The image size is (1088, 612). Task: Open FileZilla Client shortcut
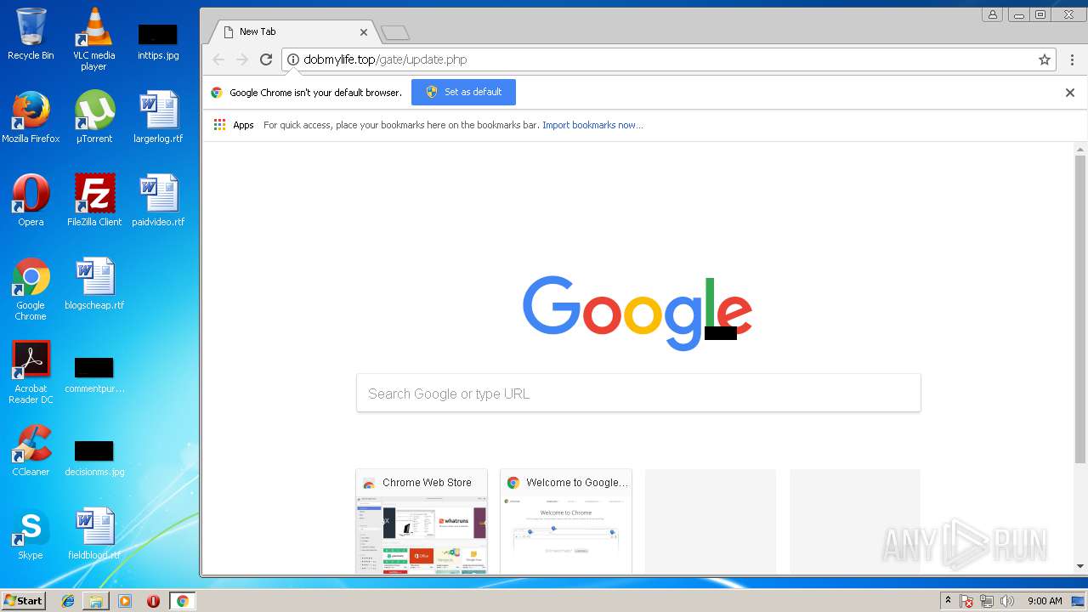tap(94, 201)
